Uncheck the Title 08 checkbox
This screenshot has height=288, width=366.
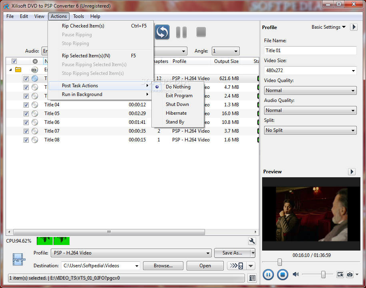click(x=26, y=140)
